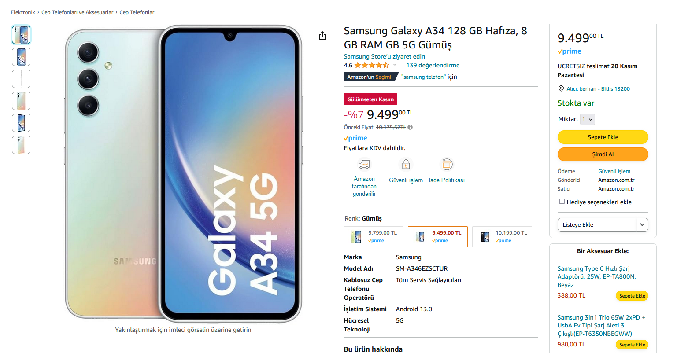Visit the Samsung Store link
Screen dimensions: 688x353
click(x=385, y=56)
